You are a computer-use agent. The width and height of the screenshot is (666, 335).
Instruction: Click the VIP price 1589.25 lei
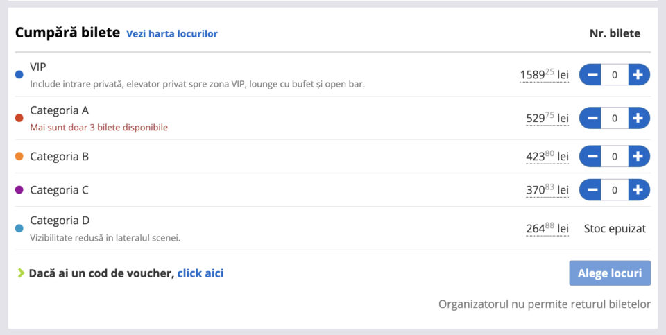click(544, 74)
